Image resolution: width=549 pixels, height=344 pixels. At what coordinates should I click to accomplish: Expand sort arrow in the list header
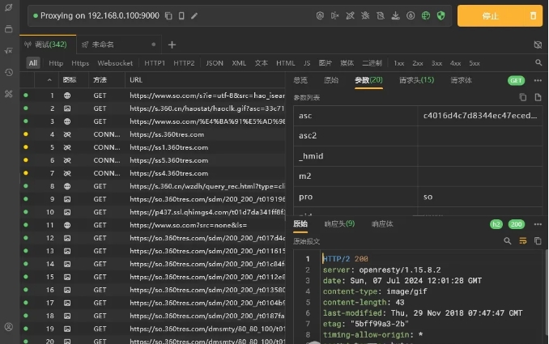point(50,80)
